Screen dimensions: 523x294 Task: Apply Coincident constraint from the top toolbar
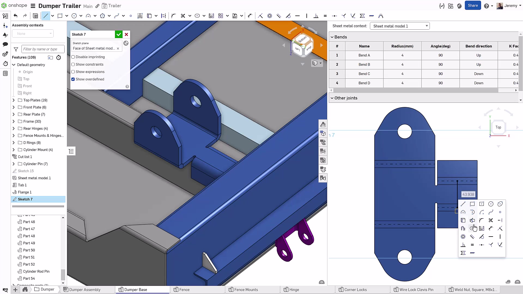260,16
